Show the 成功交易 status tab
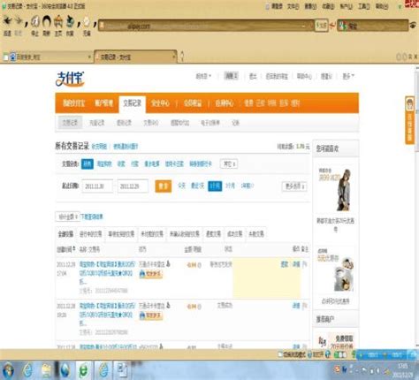419x380 pixels. (235, 234)
